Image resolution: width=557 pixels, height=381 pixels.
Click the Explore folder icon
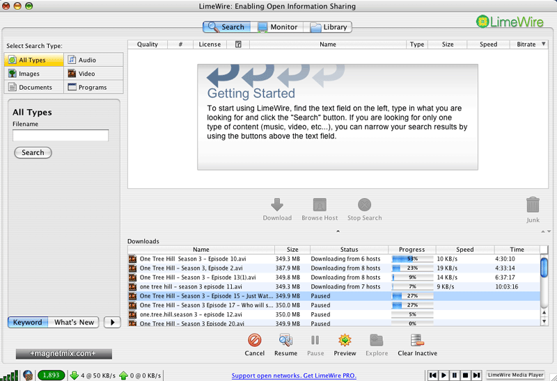coord(377,340)
